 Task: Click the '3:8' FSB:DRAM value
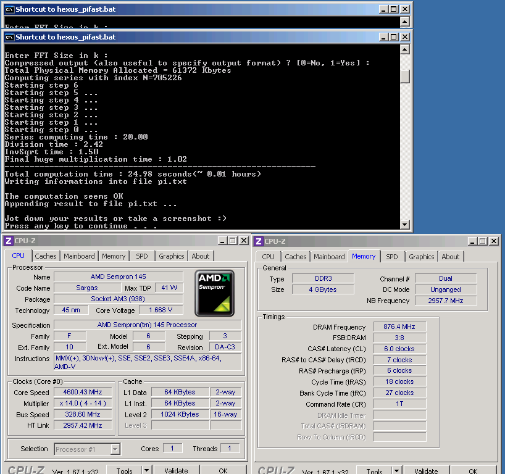[399, 338]
